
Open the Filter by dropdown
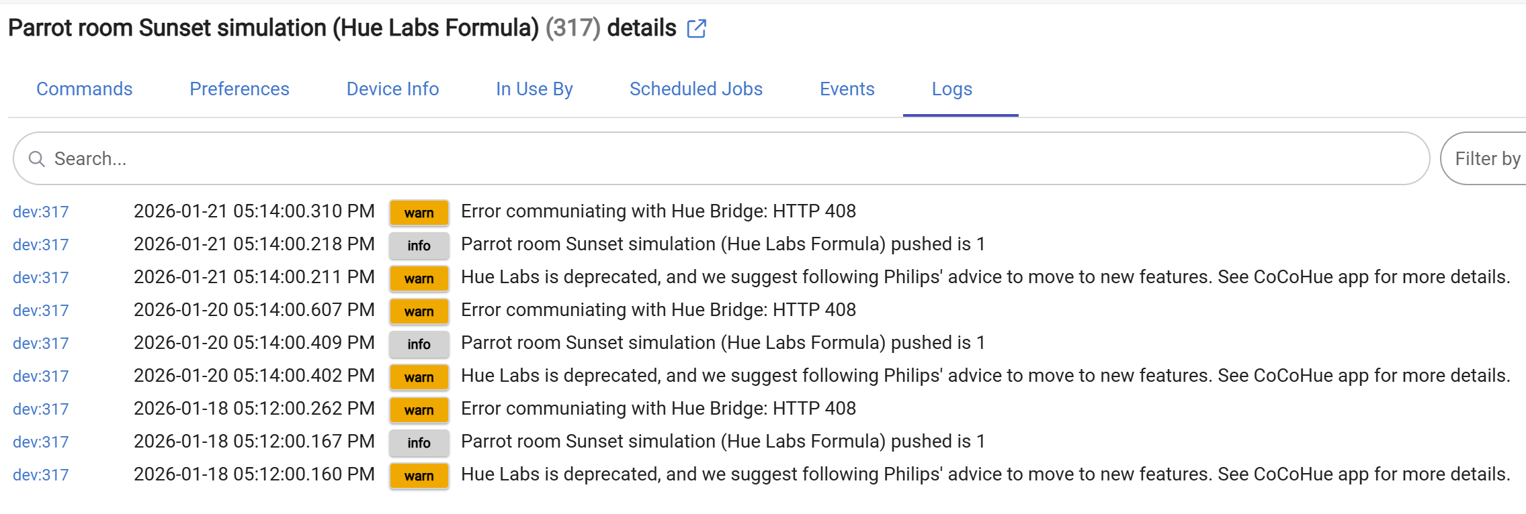tap(1486, 159)
